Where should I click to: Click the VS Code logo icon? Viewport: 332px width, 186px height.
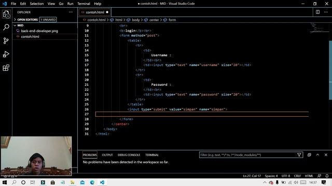5,4
